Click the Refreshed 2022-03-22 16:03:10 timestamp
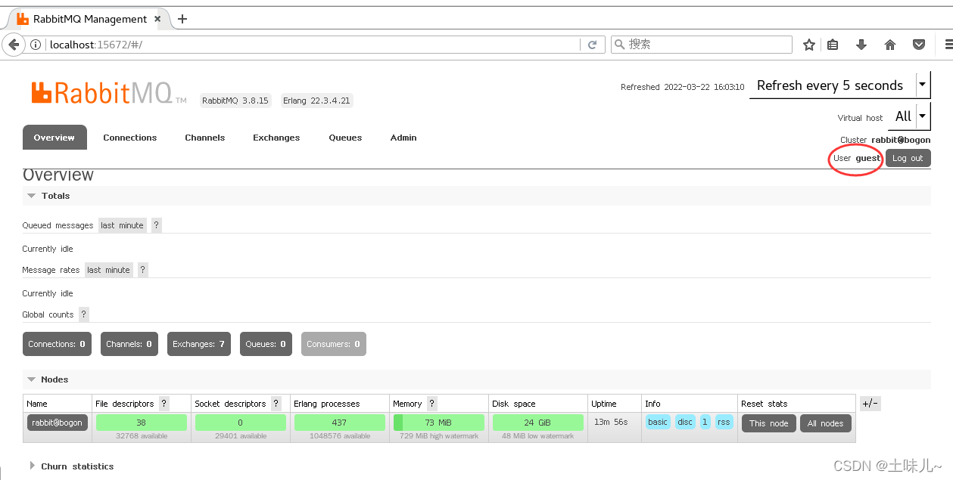Screen dimensions: 953x480 tap(683, 87)
